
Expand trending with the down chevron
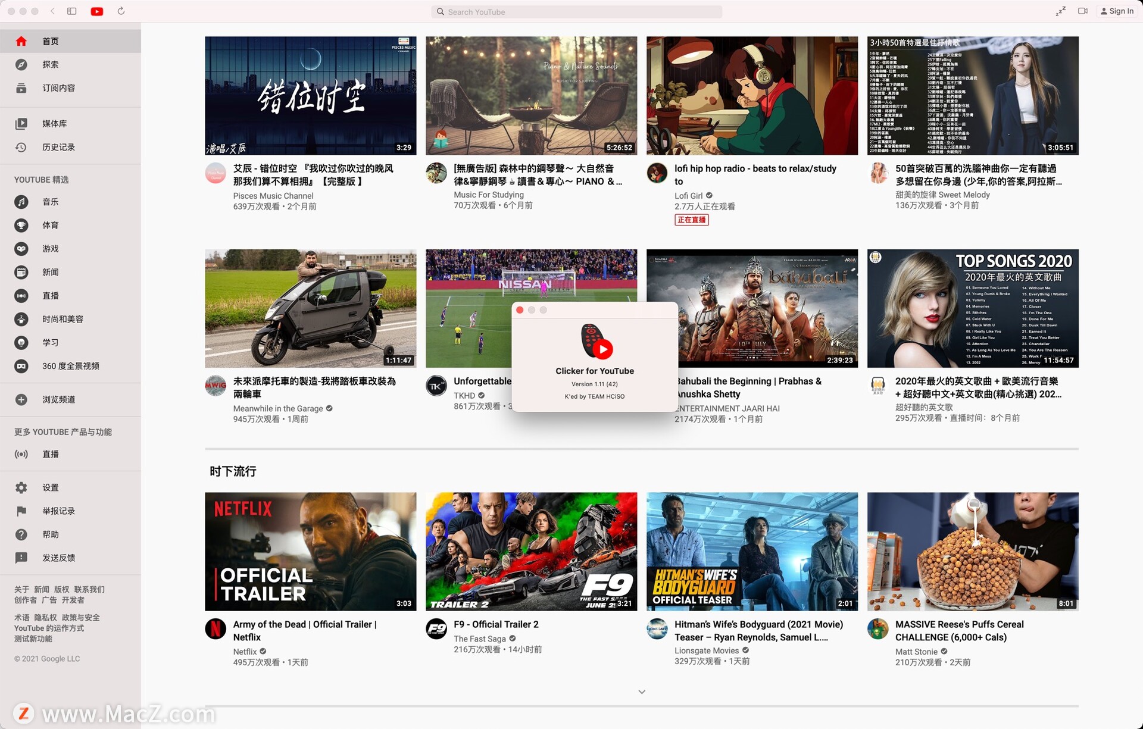coord(642,692)
